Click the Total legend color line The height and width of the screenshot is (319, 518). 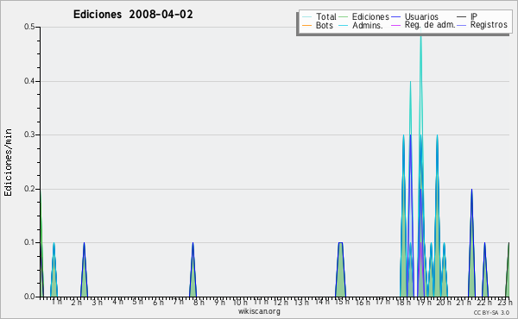pyautogui.click(x=306, y=17)
